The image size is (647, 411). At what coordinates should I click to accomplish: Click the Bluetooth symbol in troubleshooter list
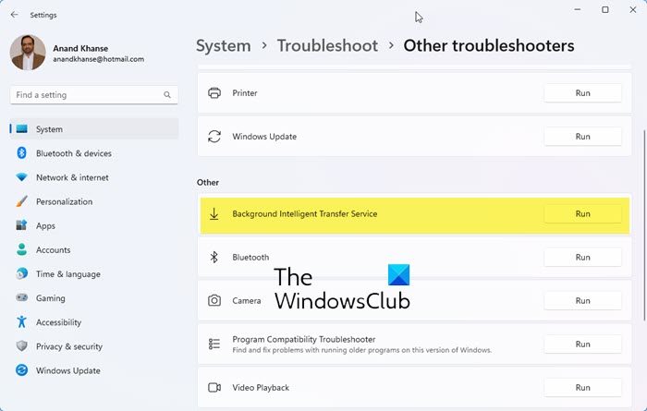coord(214,258)
